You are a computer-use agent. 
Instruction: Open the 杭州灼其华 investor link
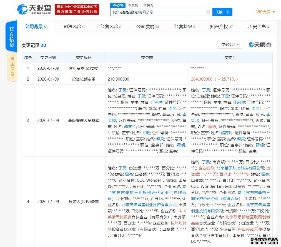coord(147,226)
